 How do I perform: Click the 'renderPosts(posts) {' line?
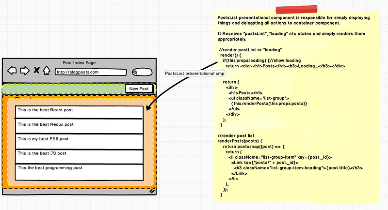pos(240,141)
